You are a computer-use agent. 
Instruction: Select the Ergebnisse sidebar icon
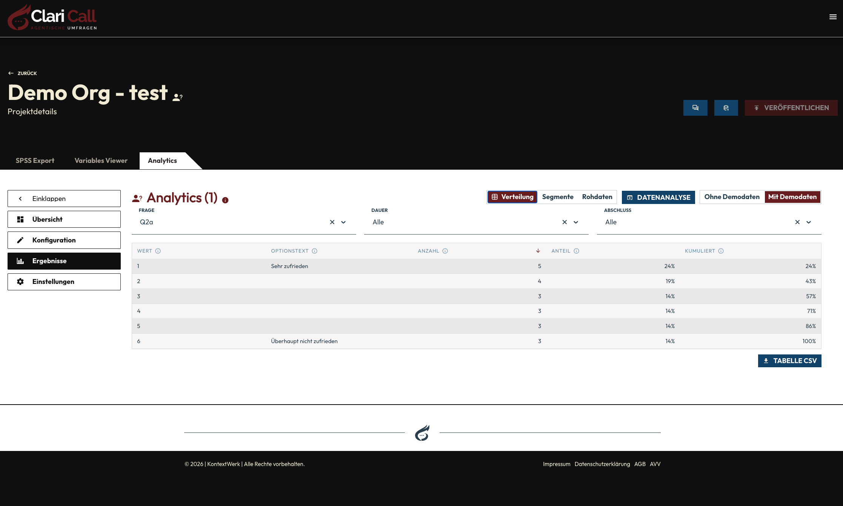pos(21,261)
